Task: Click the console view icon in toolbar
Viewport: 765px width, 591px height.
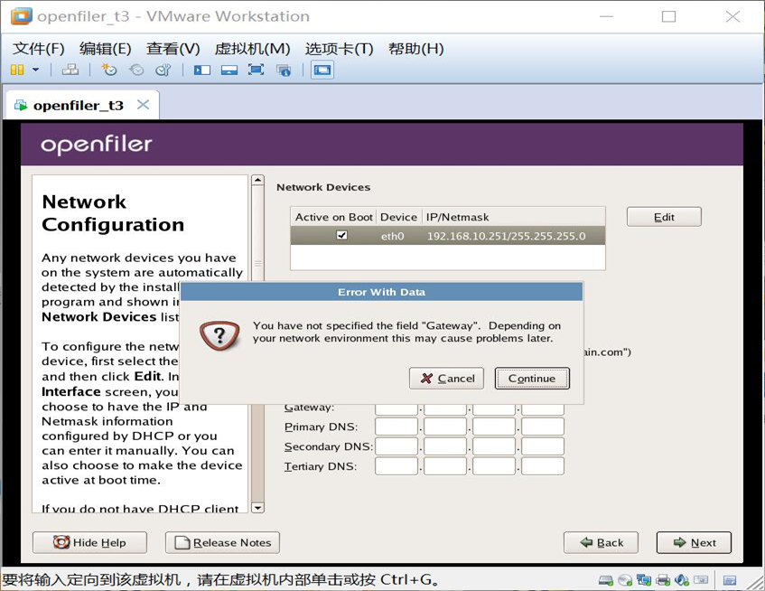Action: pos(322,70)
